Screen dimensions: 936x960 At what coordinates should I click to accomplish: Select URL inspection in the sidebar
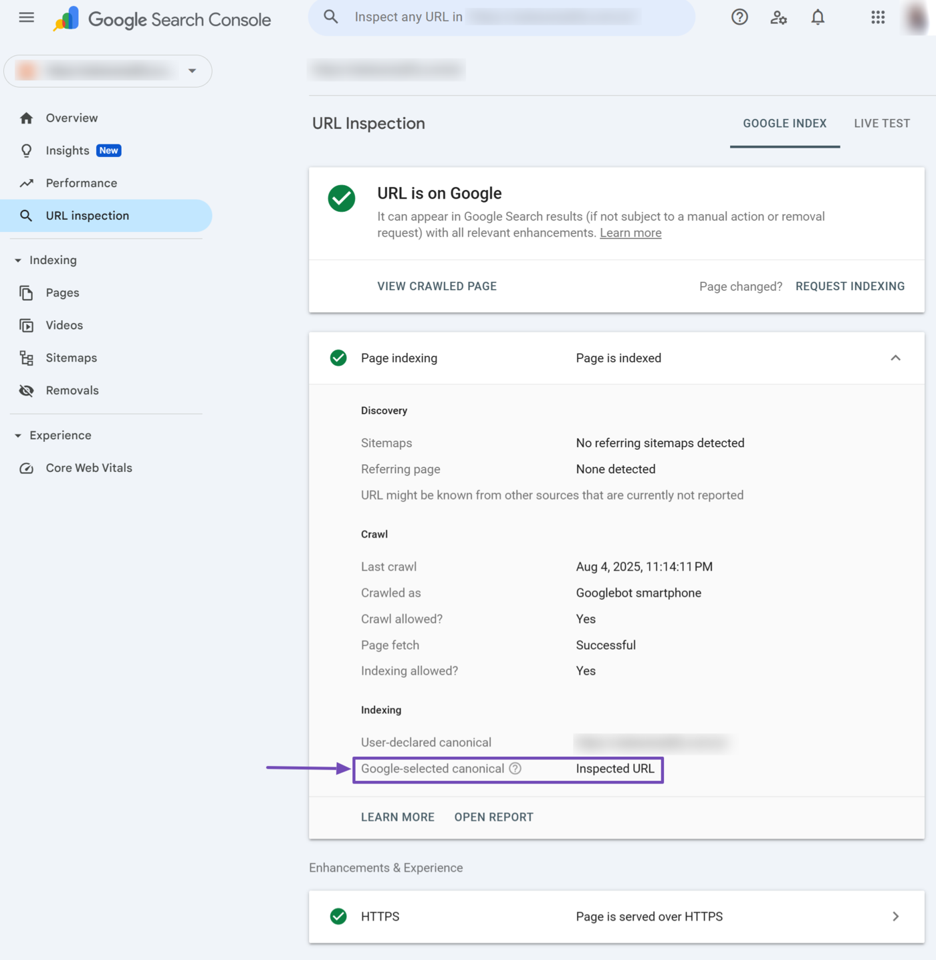tap(106, 216)
